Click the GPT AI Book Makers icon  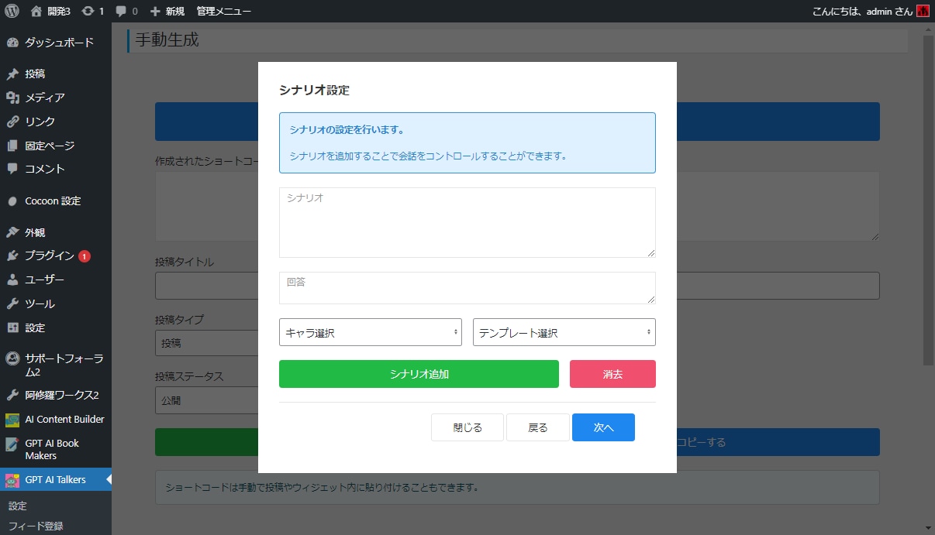(12, 444)
